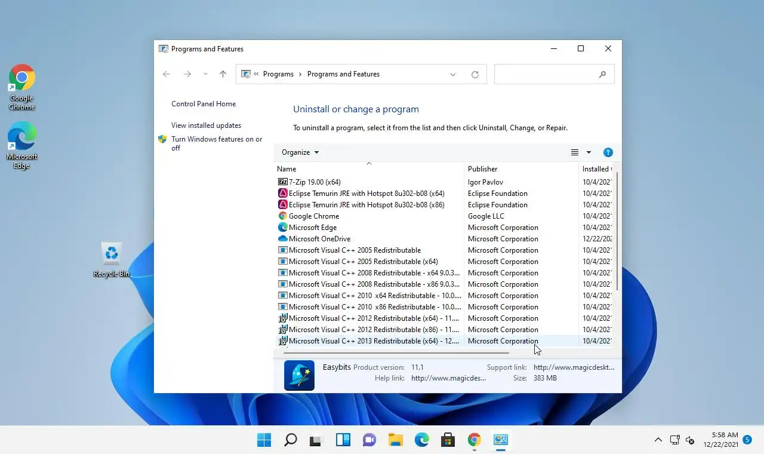Select Visual C++ 2008 Redistributable x86 row

pos(443,284)
